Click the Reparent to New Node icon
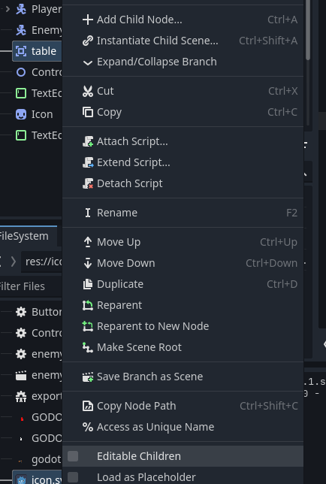This screenshot has width=326, height=484. tap(88, 327)
